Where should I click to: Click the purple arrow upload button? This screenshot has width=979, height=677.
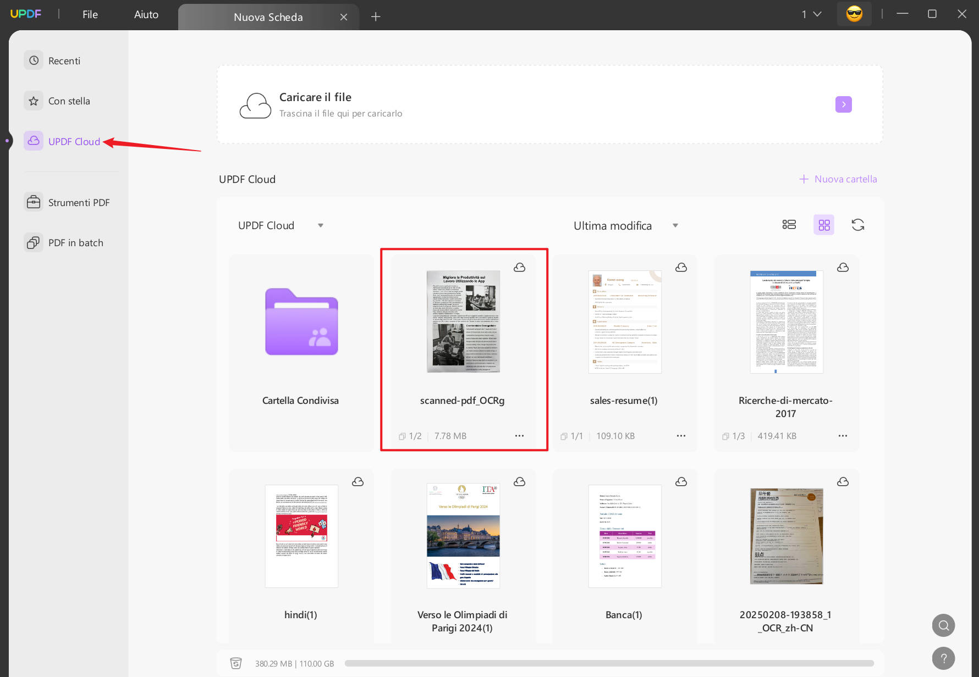click(x=843, y=104)
